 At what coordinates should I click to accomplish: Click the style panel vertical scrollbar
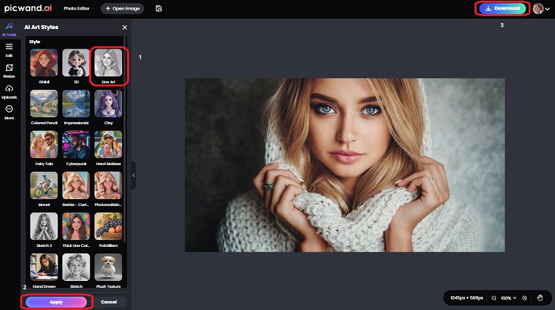coord(125,140)
